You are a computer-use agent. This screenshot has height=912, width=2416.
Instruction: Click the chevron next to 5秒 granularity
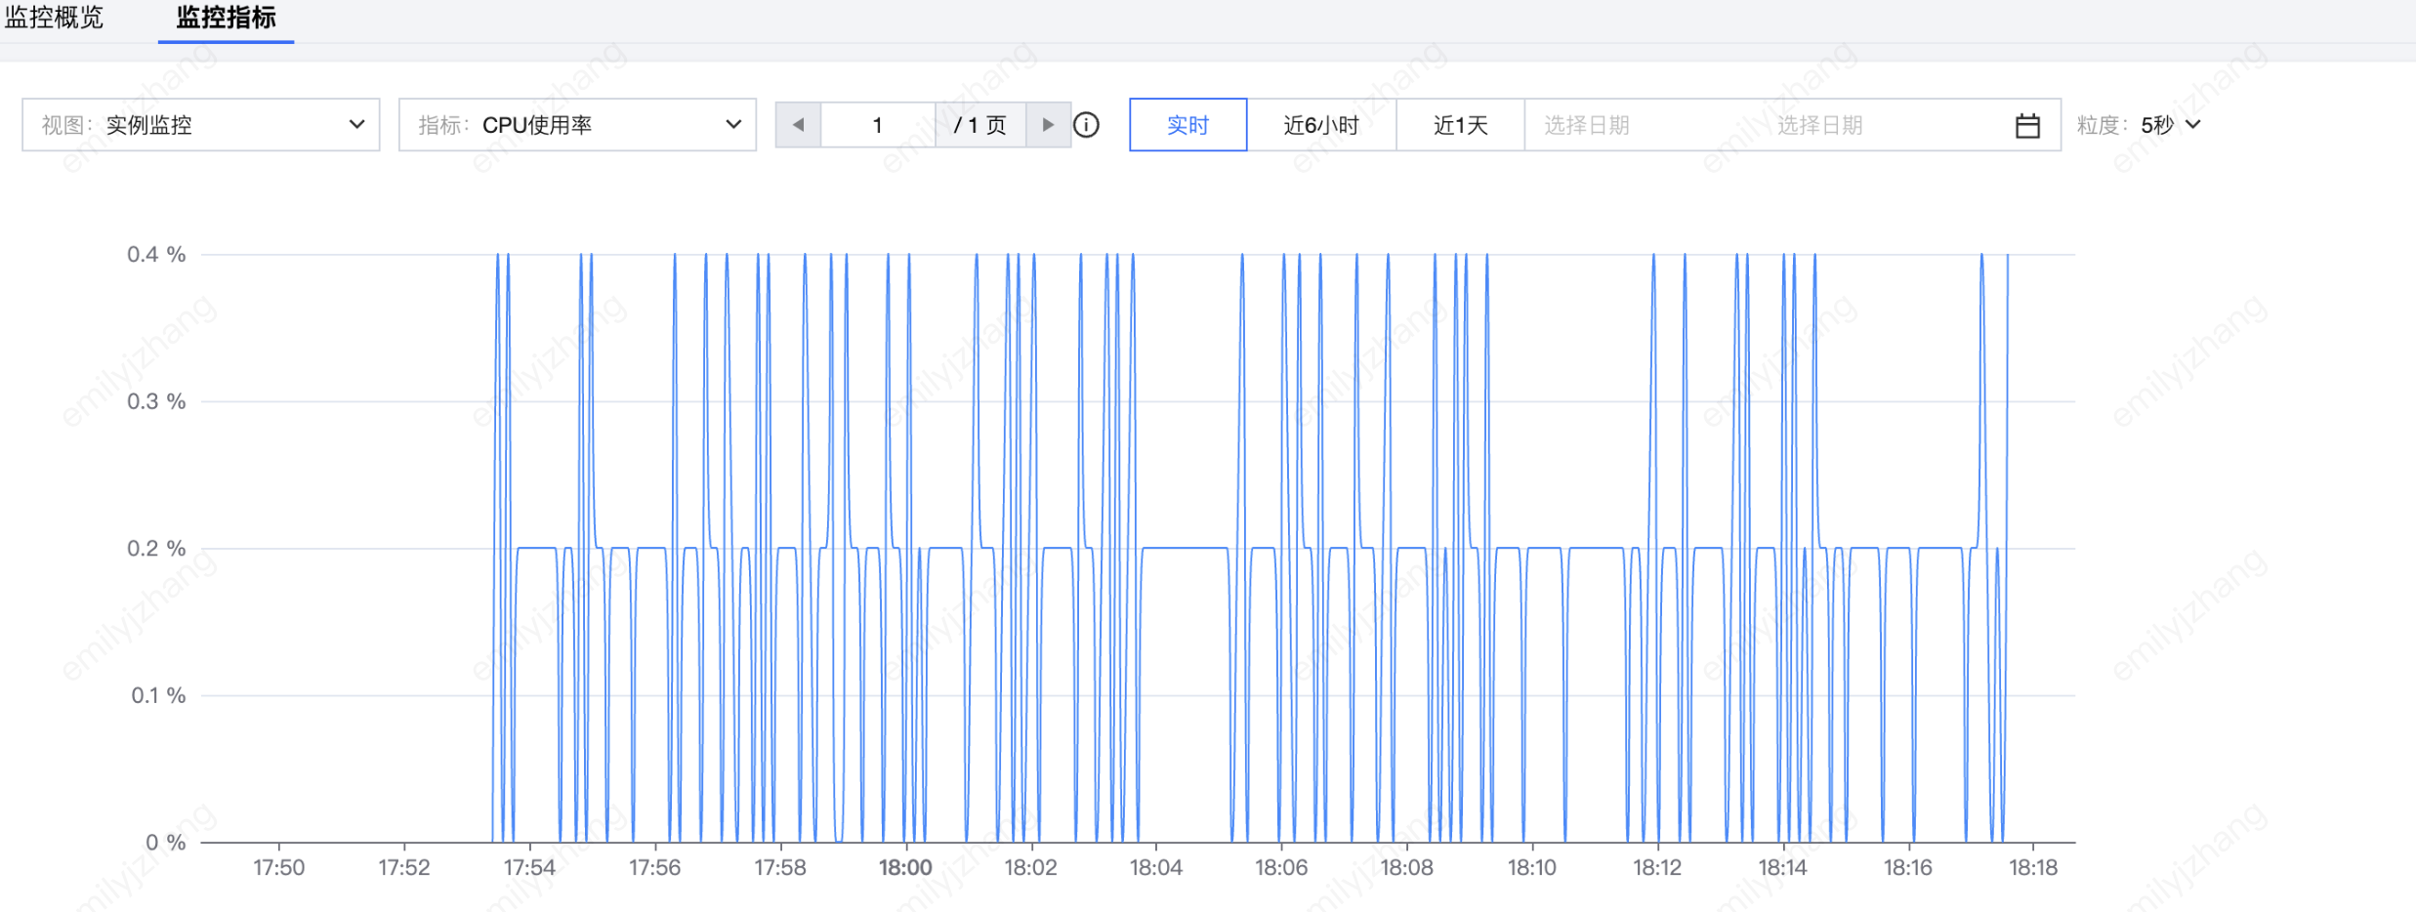[2193, 125]
